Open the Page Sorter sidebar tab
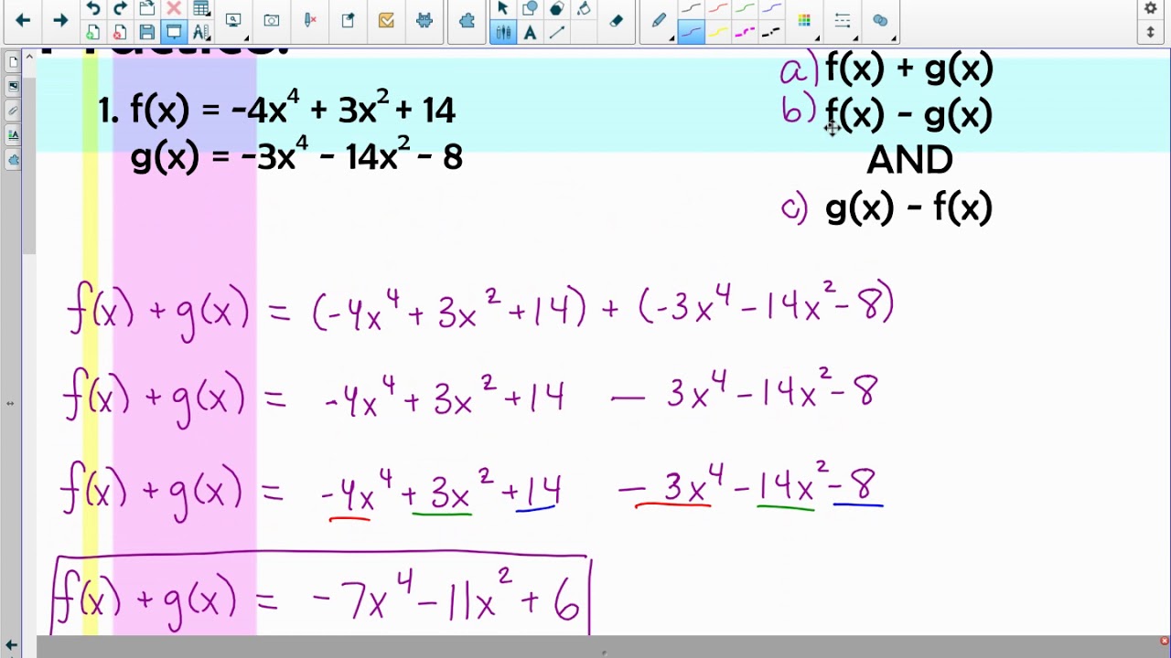Image resolution: width=1171 pixels, height=658 pixels. (13, 62)
